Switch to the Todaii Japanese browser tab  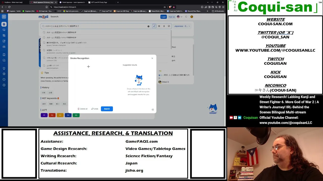pyautogui.click(x=72, y=2)
